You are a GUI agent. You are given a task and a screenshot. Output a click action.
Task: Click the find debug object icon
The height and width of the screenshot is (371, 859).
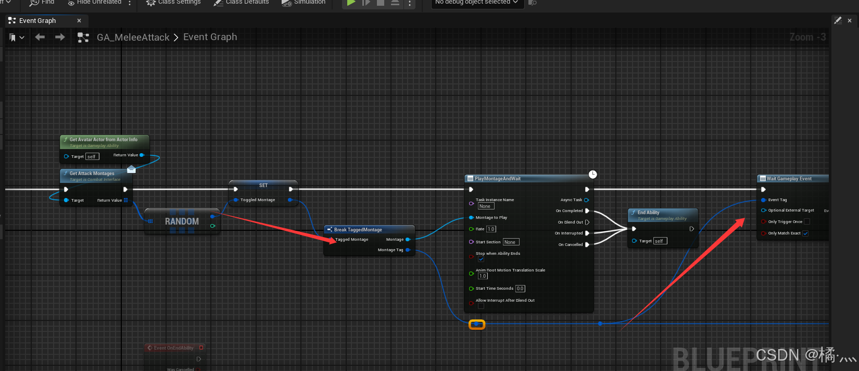[532, 3]
